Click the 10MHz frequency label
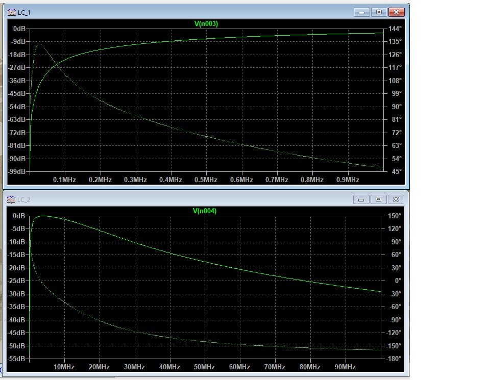This screenshot has width=490, height=380. coord(64,367)
